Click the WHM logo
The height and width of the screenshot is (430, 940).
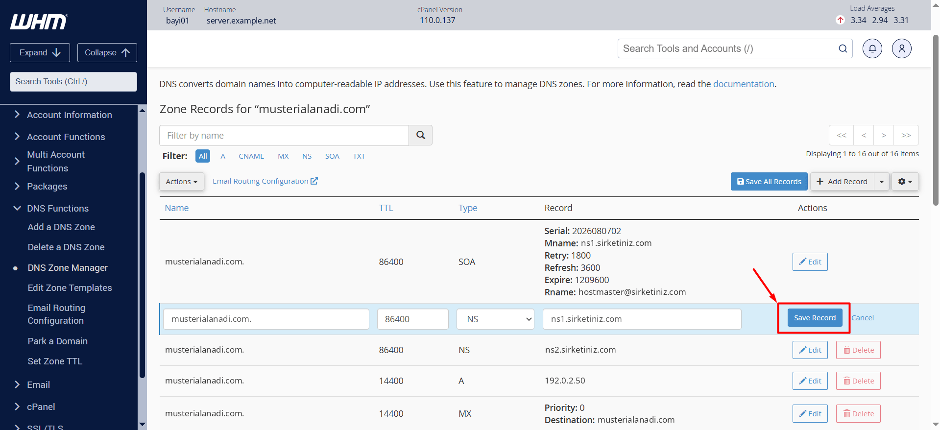click(39, 22)
